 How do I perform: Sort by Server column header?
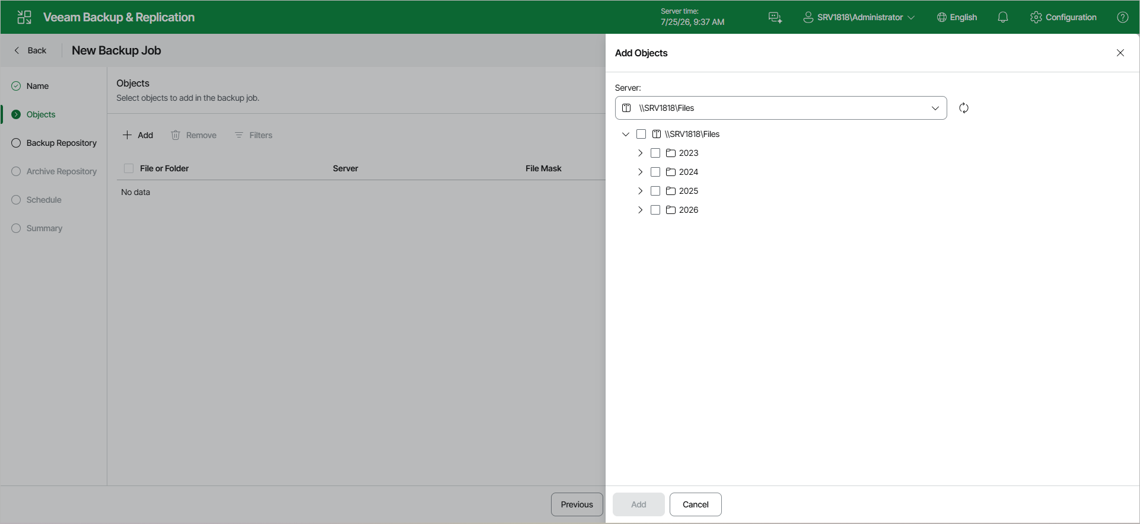coord(345,168)
